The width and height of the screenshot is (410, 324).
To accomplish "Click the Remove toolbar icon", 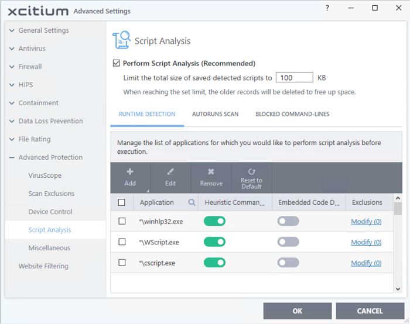I will 211,172.
